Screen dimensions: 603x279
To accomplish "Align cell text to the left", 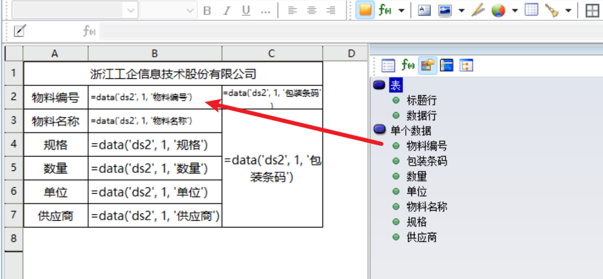I will 293,11.
